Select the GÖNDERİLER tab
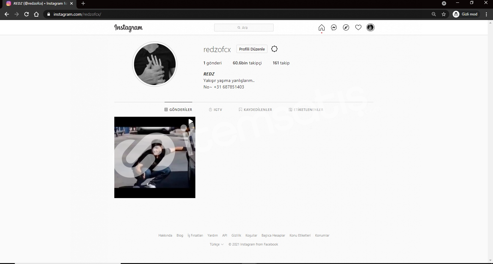Screen dimensions: 493x264 (x=178, y=110)
